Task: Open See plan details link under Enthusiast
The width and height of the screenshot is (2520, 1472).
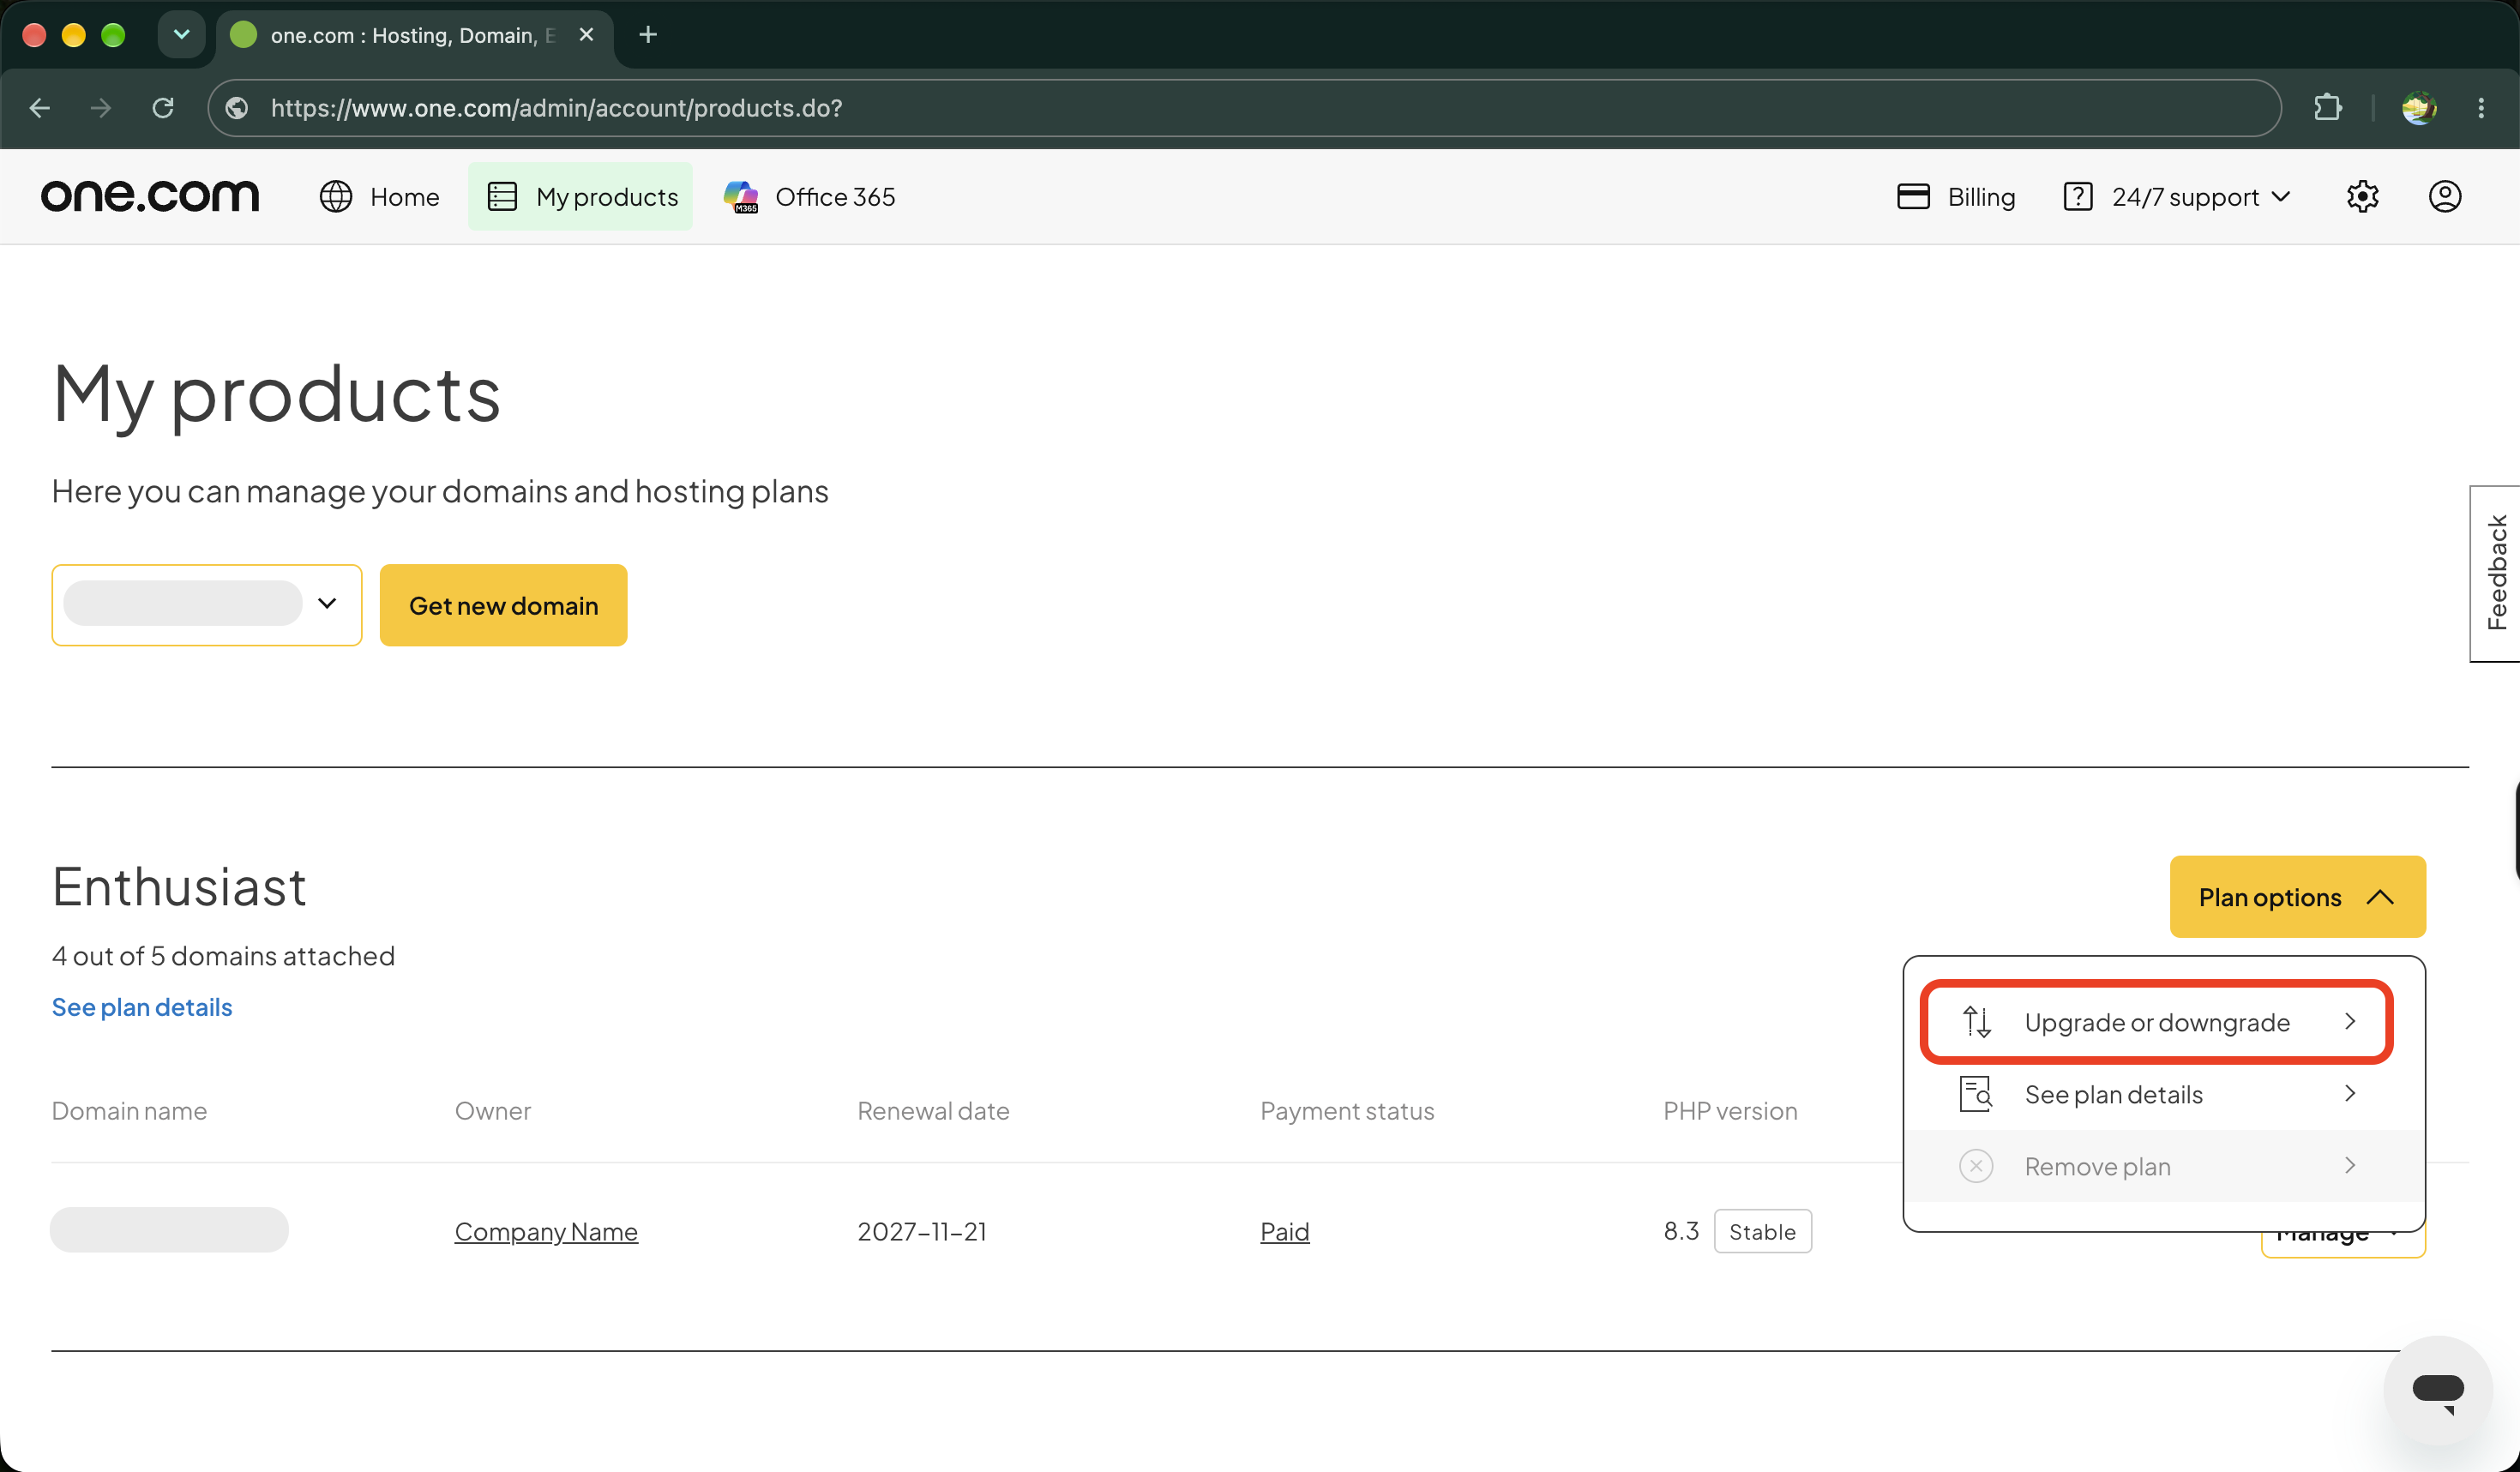Action: tap(142, 1007)
